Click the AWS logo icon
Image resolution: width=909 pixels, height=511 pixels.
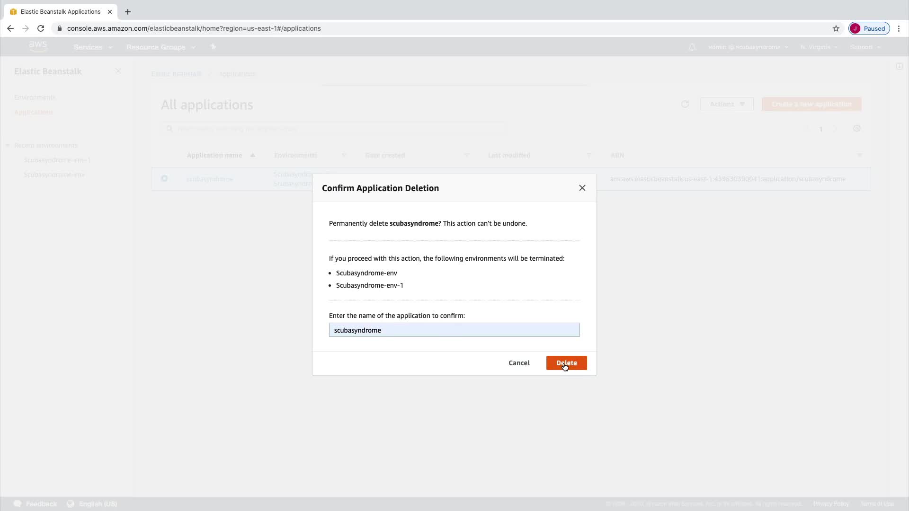tap(38, 46)
